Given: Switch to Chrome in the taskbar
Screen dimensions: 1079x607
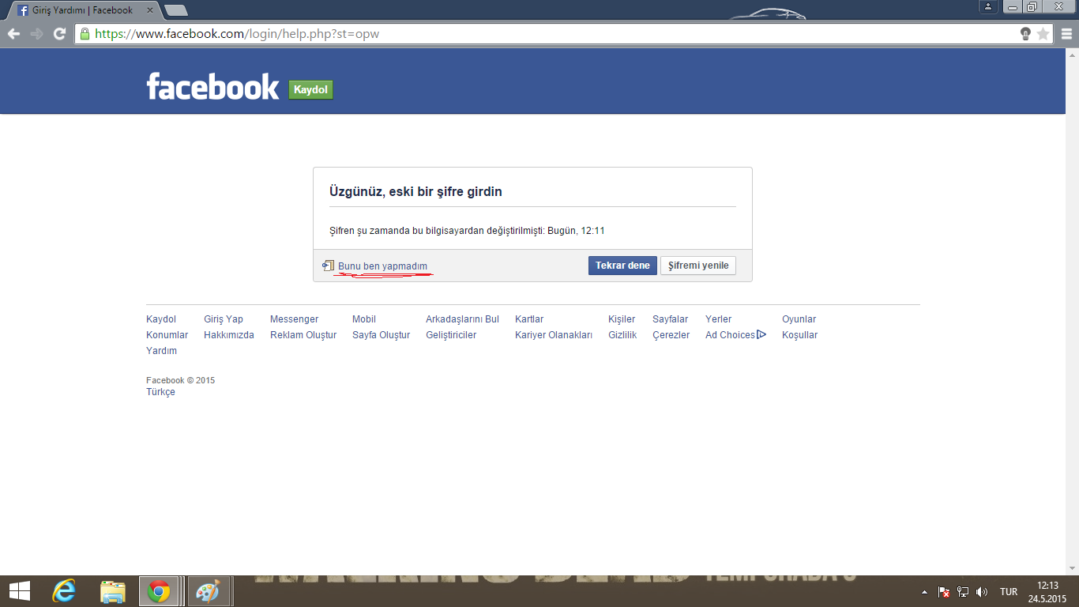Looking at the screenshot, I should tap(160, 591).
